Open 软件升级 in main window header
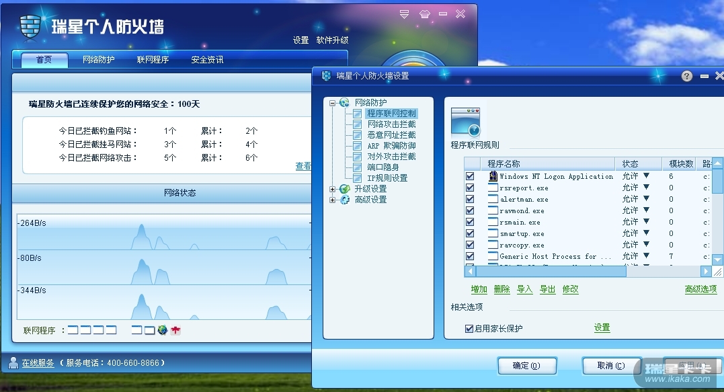This screenshot has width=724, height=392. [333, 40]
